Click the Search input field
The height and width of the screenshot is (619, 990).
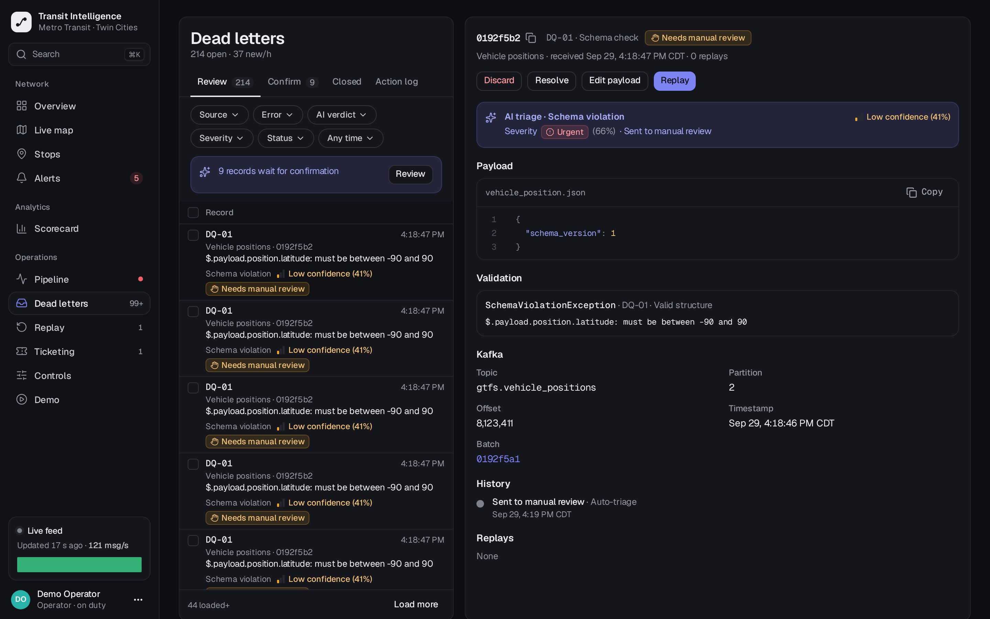[79, 54]
